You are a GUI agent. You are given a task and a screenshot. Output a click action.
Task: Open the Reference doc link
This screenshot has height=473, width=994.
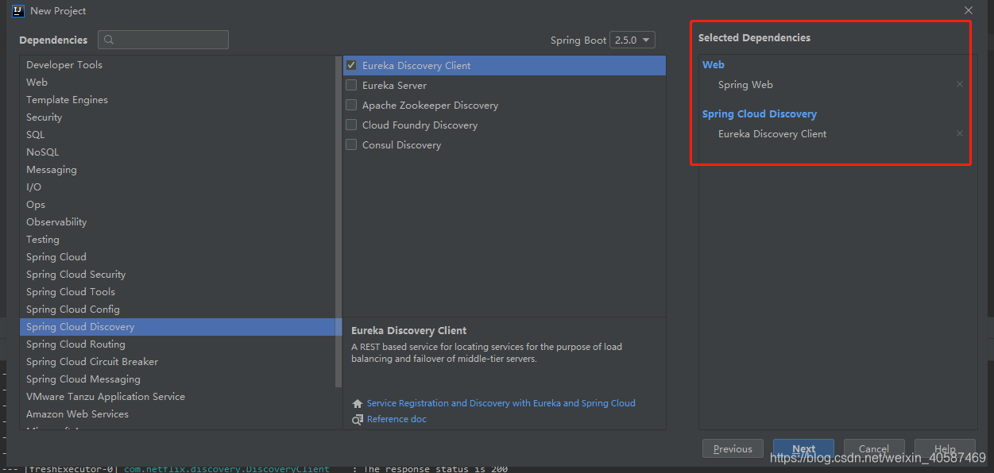[x=396, y=419]
